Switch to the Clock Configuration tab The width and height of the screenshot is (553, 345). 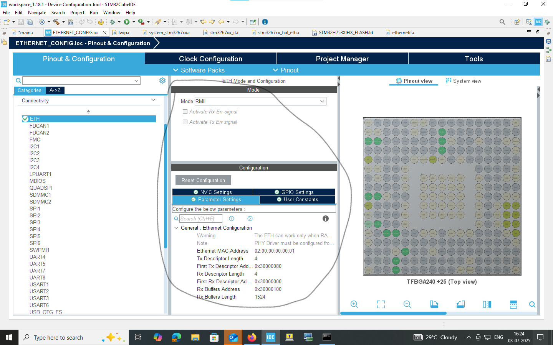coord(210,59)
